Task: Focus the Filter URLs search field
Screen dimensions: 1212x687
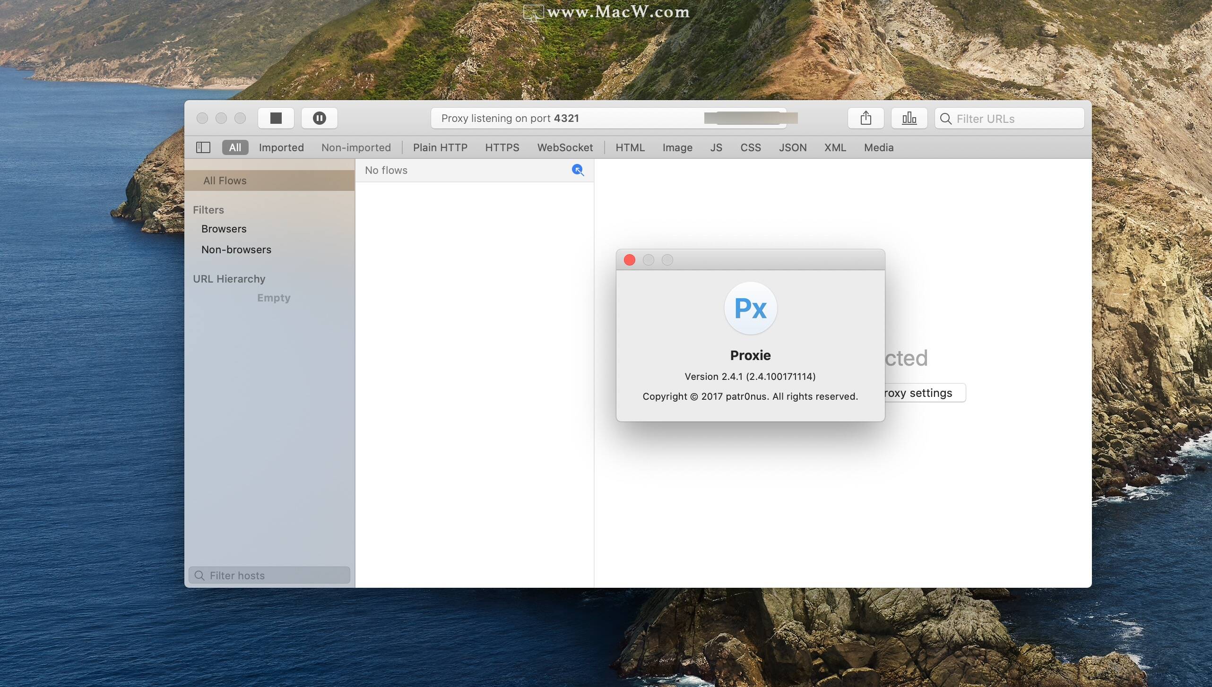Action: 1010,118
